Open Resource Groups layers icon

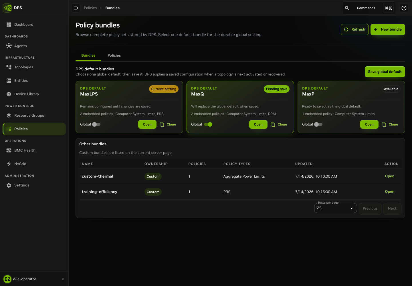[9, 116]
